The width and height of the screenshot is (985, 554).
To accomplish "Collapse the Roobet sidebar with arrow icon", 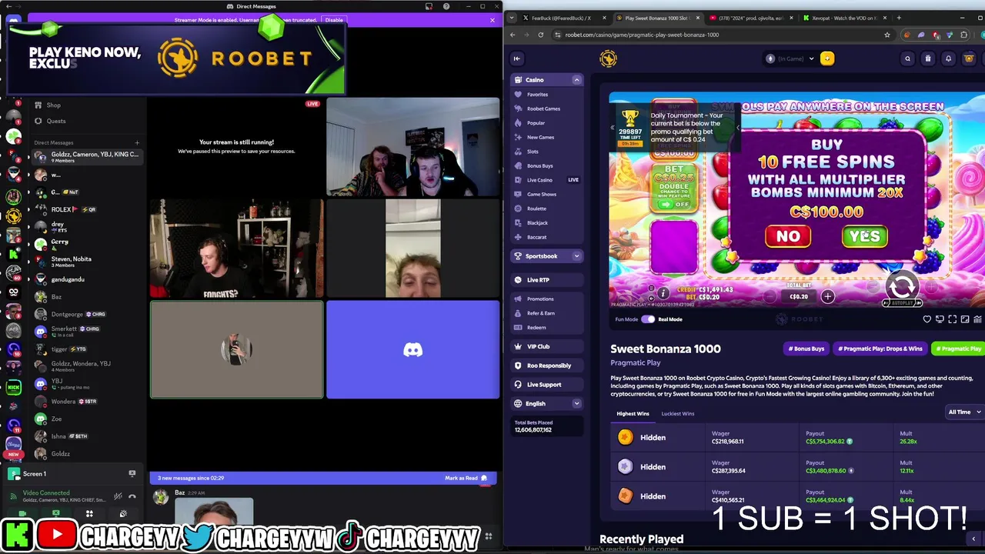I will click(517, 58).
